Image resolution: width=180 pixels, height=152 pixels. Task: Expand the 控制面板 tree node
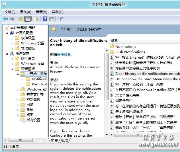click(x=18, y=100)
